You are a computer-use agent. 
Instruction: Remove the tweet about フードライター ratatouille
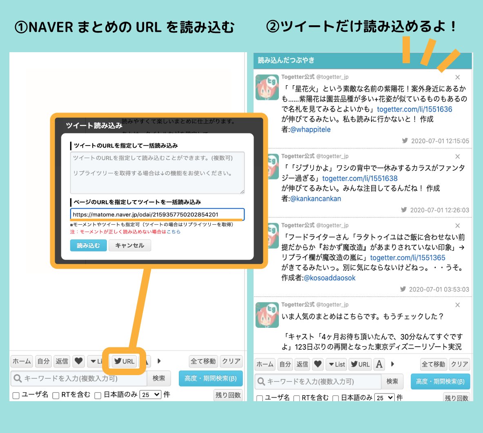click(x=458, y=226)
